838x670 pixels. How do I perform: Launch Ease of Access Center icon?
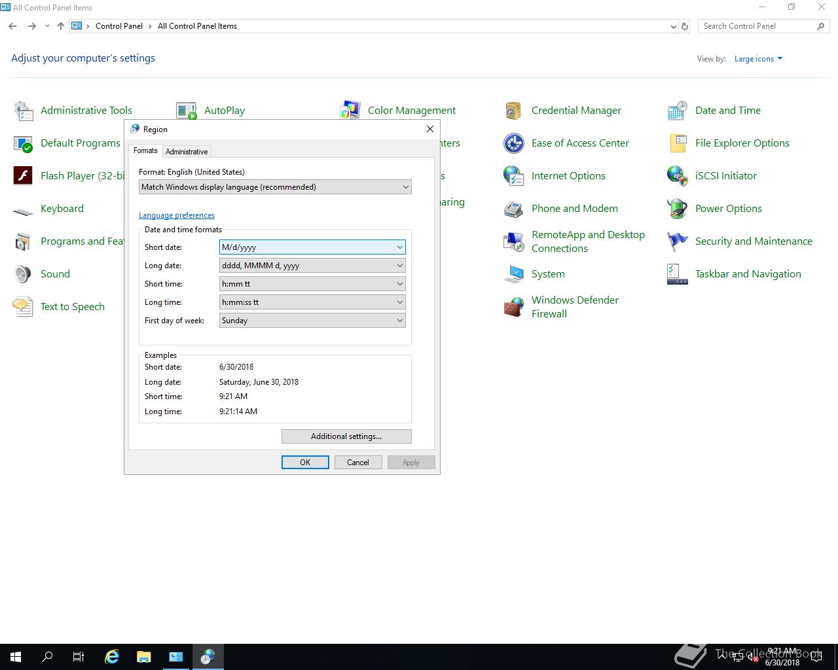513,143
